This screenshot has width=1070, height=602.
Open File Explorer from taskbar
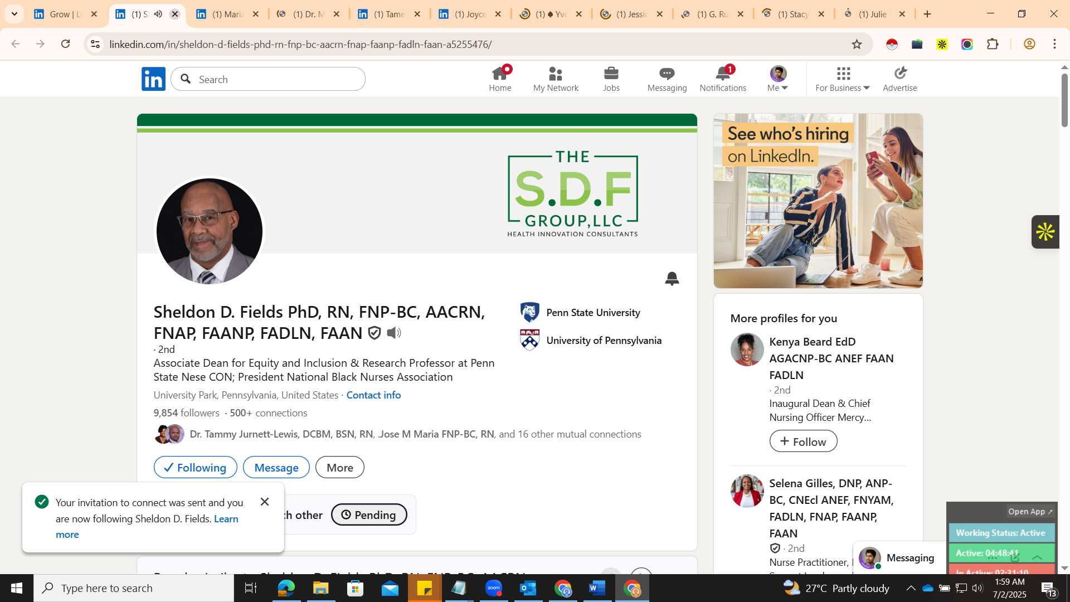pyautogui.click(x=320, y=588)
